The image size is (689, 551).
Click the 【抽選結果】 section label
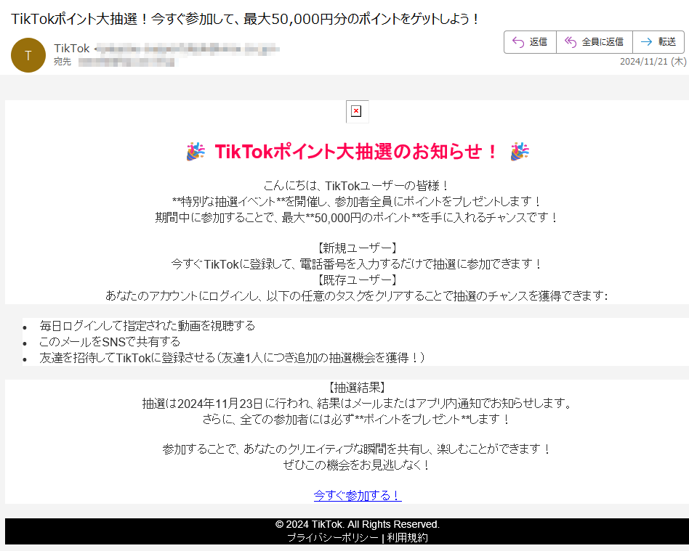pos(358,387)
